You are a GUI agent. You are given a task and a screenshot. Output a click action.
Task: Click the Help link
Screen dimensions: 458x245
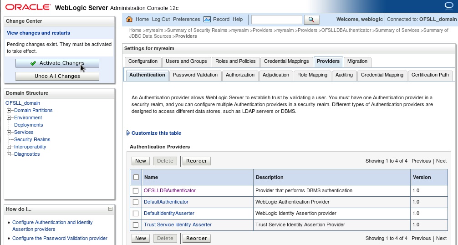(238, 19)
